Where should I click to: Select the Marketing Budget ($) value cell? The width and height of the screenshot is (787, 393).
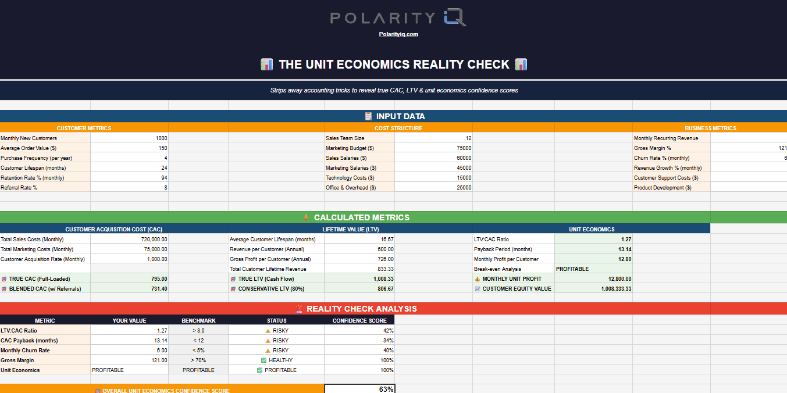point(433,148)
